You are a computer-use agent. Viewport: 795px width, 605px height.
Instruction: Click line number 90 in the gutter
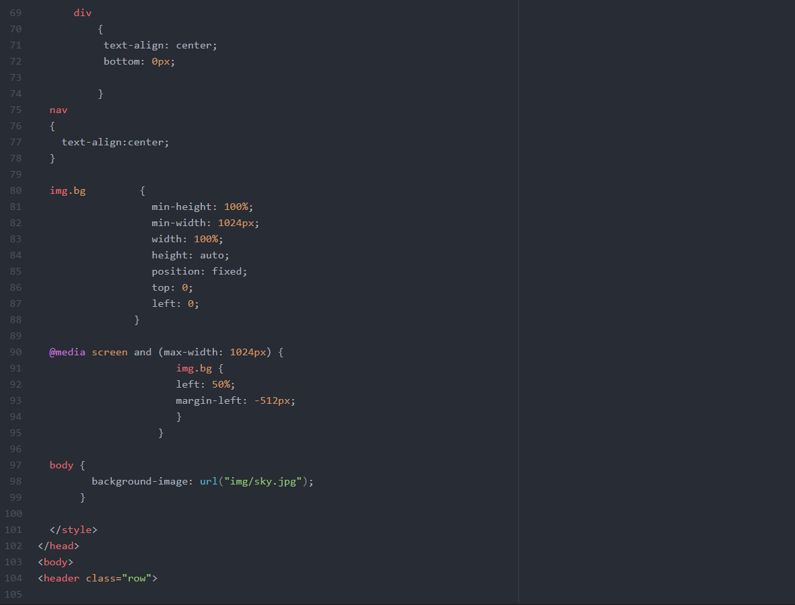click(15, 351)
